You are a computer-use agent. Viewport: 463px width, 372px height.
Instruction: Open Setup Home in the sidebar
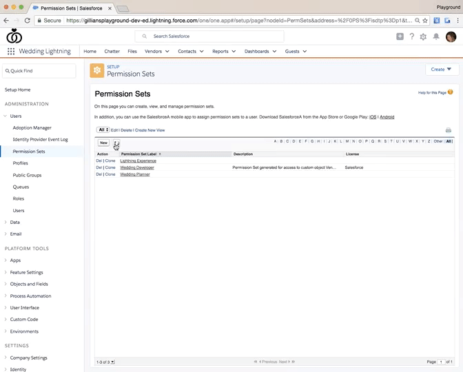(17, 90)
